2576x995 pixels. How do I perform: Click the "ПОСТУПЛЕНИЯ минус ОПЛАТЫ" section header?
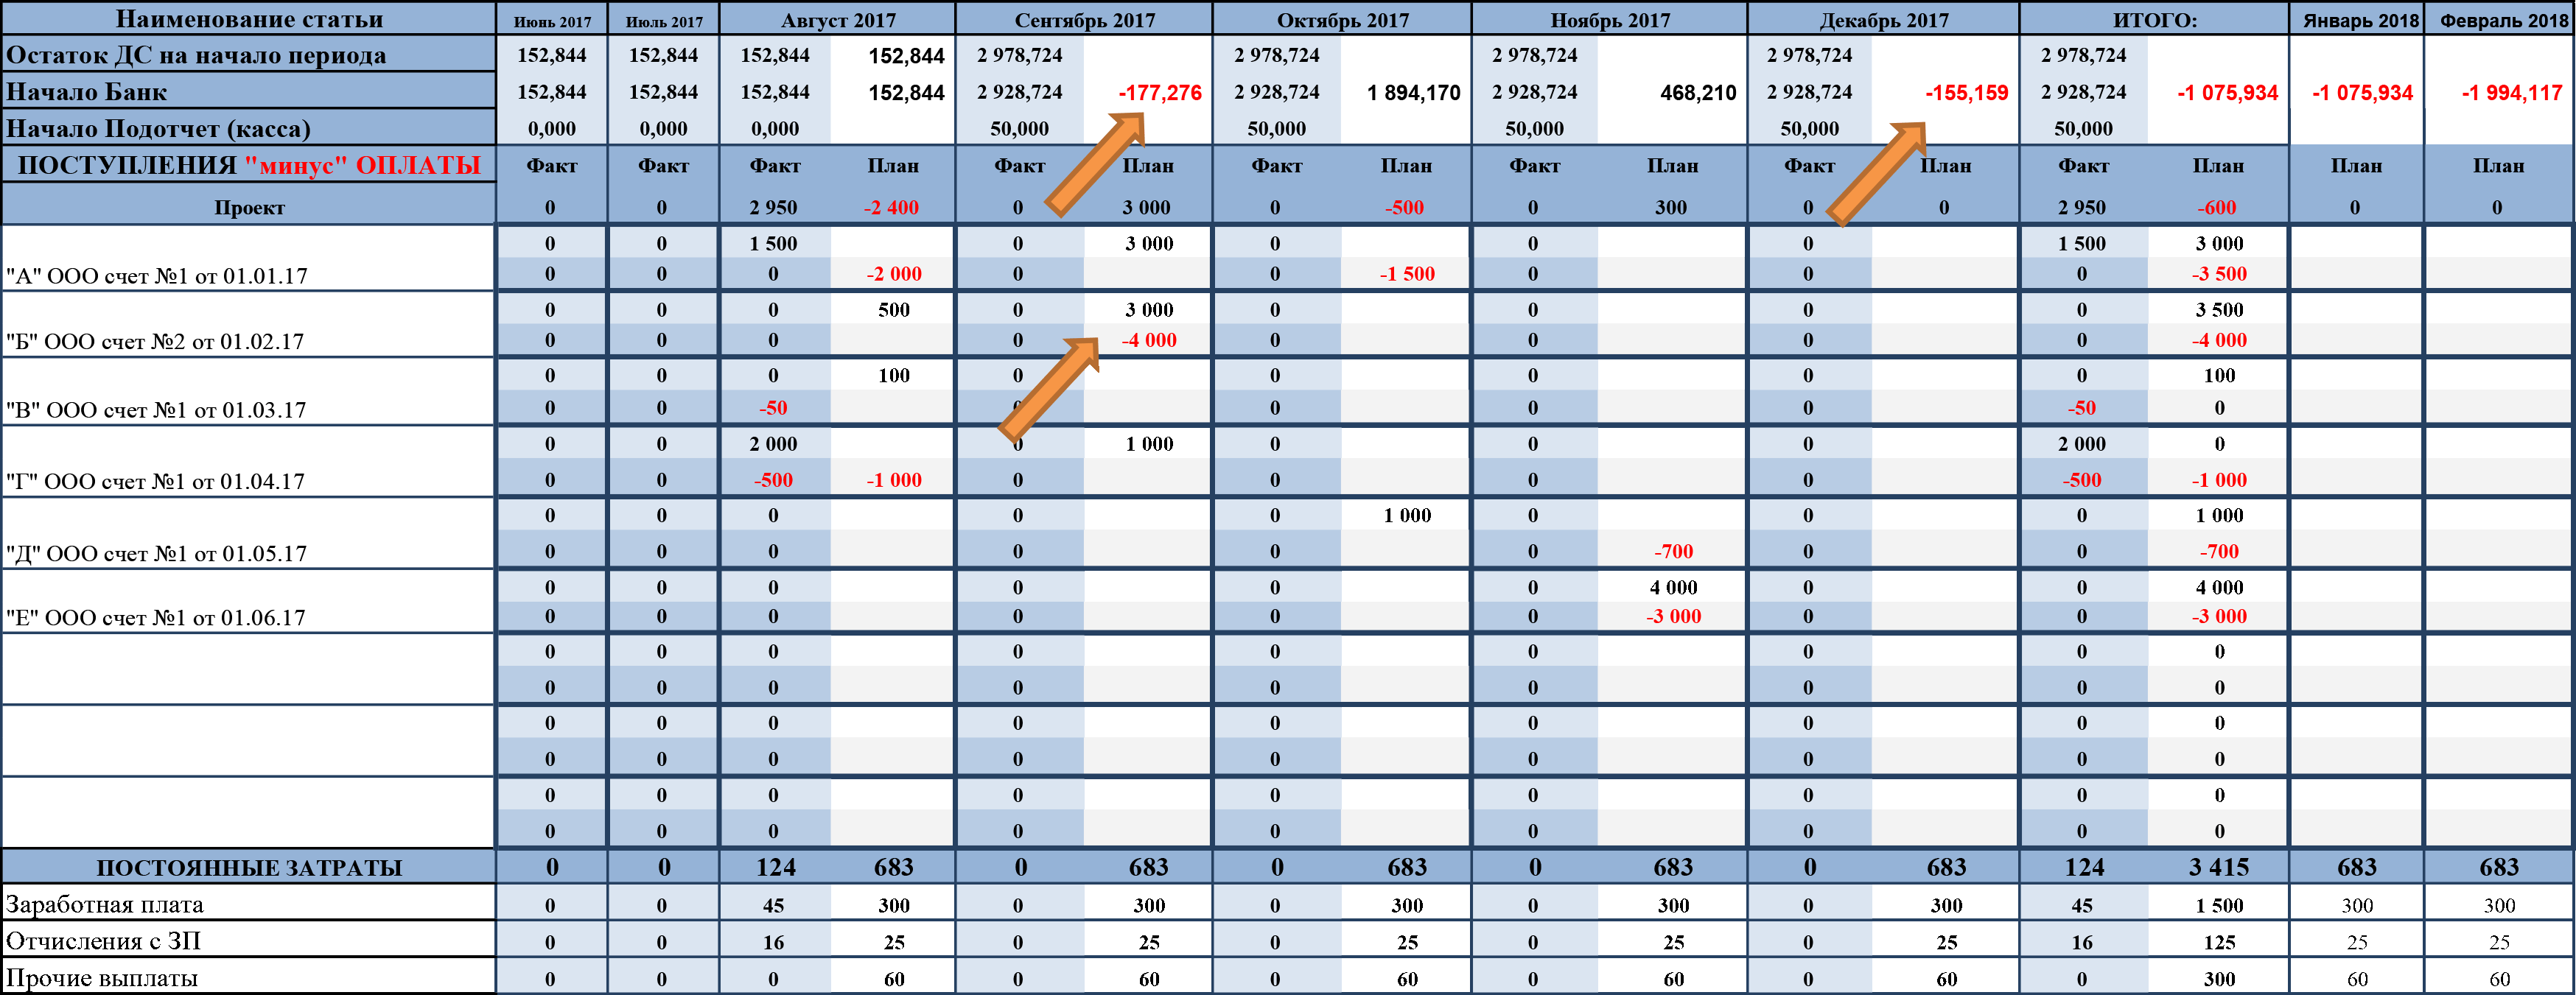(x=248, y=165)
